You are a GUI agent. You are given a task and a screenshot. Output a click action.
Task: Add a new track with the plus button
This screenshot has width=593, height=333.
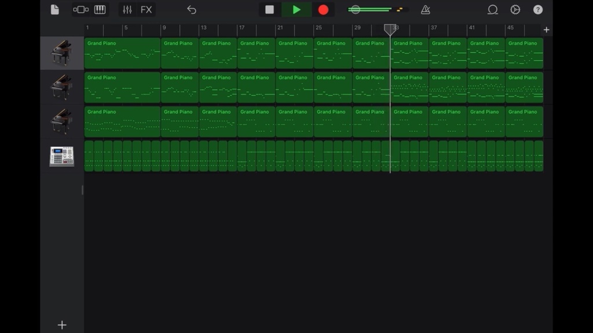pyautogui.click(x=61, y=324)
